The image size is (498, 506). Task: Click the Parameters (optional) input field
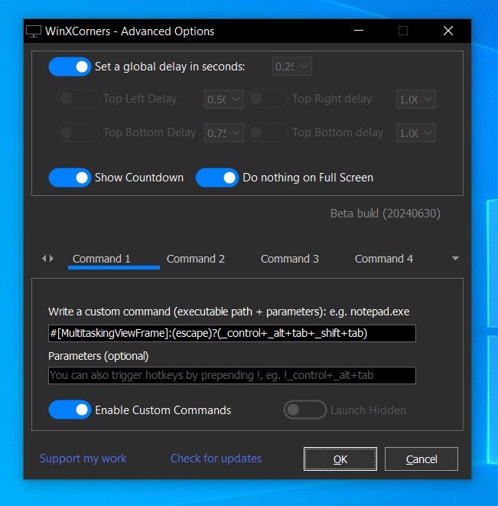(x=232, y=375)
